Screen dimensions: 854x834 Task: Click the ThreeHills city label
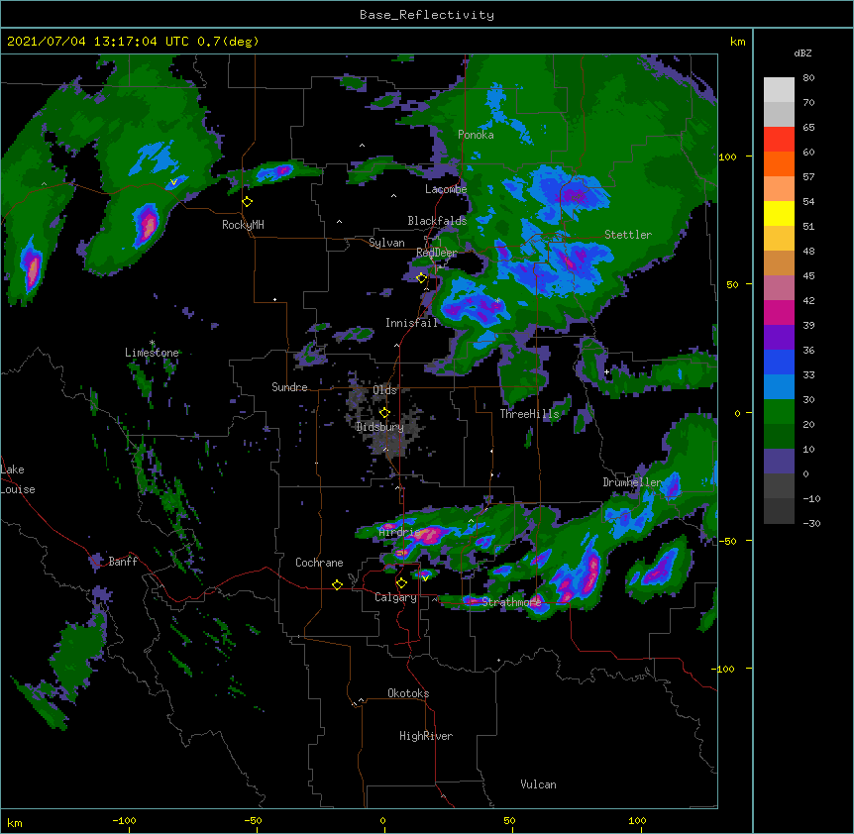pyautogui.click(x=529, y=414)
